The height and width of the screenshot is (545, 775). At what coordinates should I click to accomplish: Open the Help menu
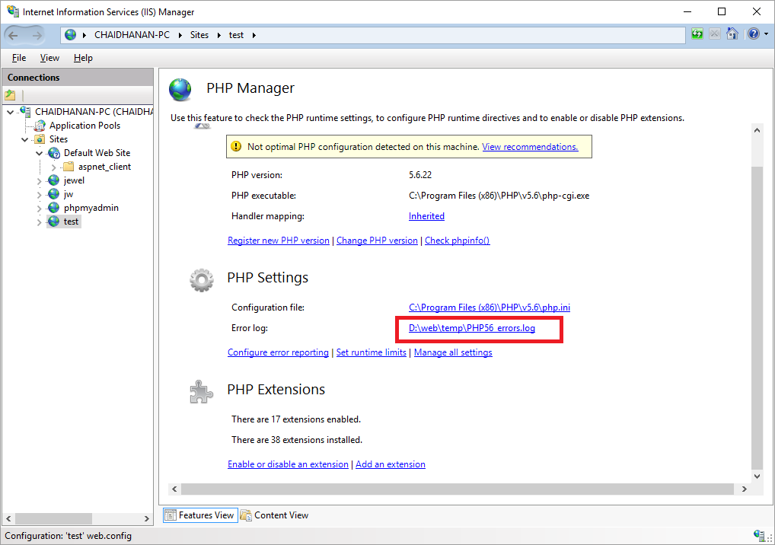pyautogui.click(x=83, y=58)
